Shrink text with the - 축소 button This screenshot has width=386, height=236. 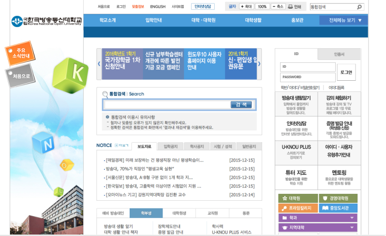point(278,7)
